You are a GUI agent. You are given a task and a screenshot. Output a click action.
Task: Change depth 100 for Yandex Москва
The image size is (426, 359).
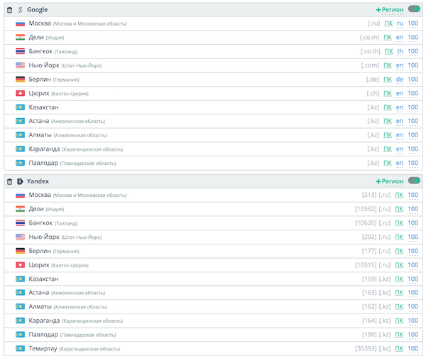413,195
